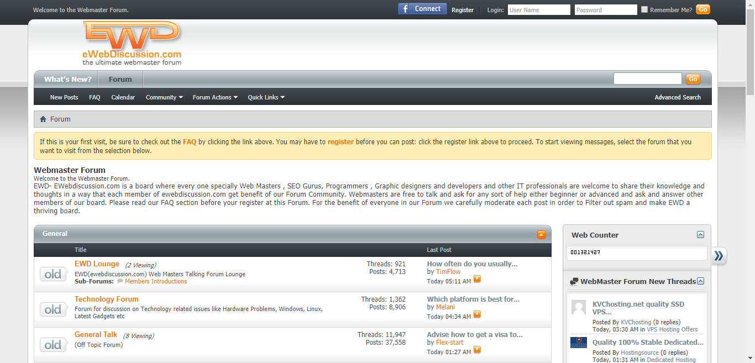The height and width of the screenshot is (363, 755).
Task: Click the register link in the notice
Action: coord(340,142)
